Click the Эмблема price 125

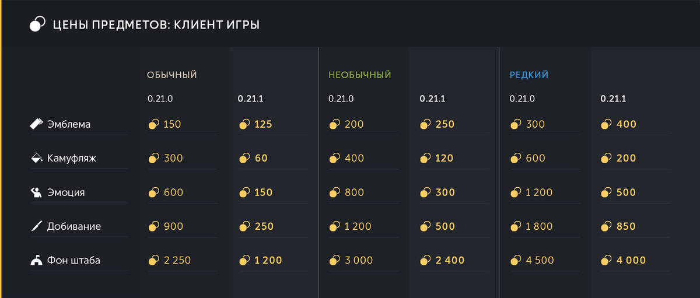[263, 124]
